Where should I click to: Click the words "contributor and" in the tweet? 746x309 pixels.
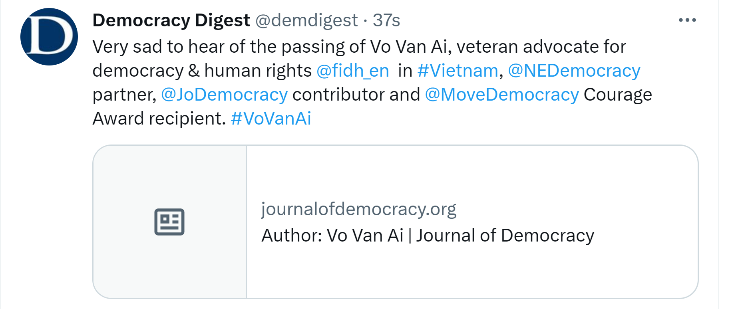pyautogui.click(x=356, y=95)
